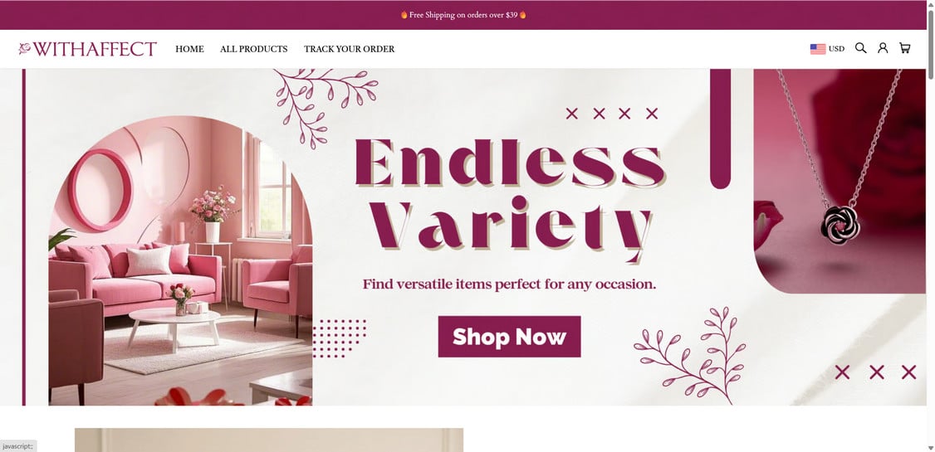
Task: Click the scrollbar down arrow
Action: [931, 447]
